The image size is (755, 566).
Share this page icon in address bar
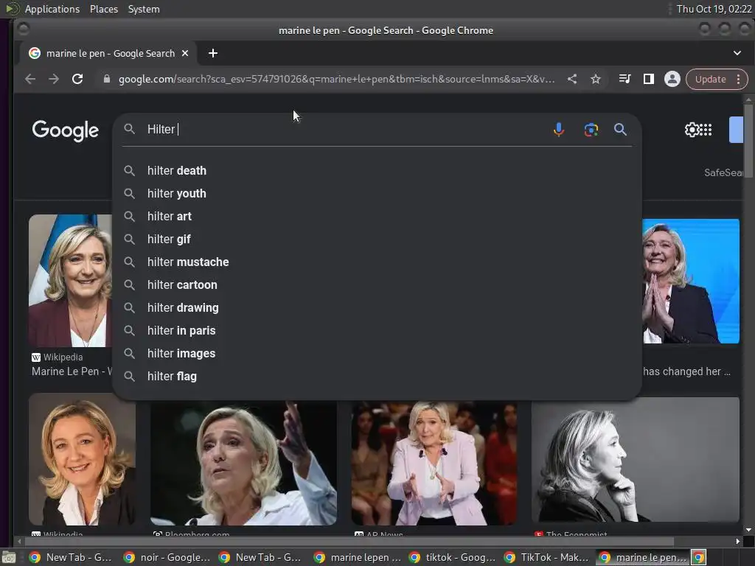tap(572, 79)
